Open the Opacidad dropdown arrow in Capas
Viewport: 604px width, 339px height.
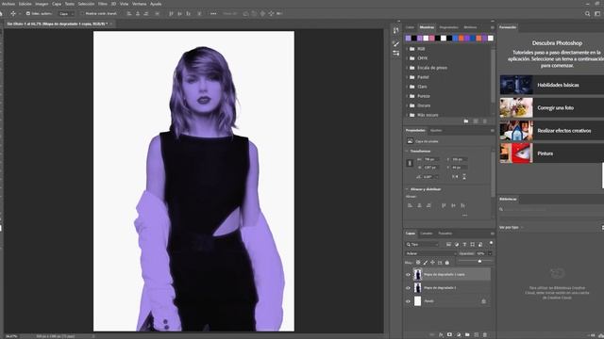[490, 253]
